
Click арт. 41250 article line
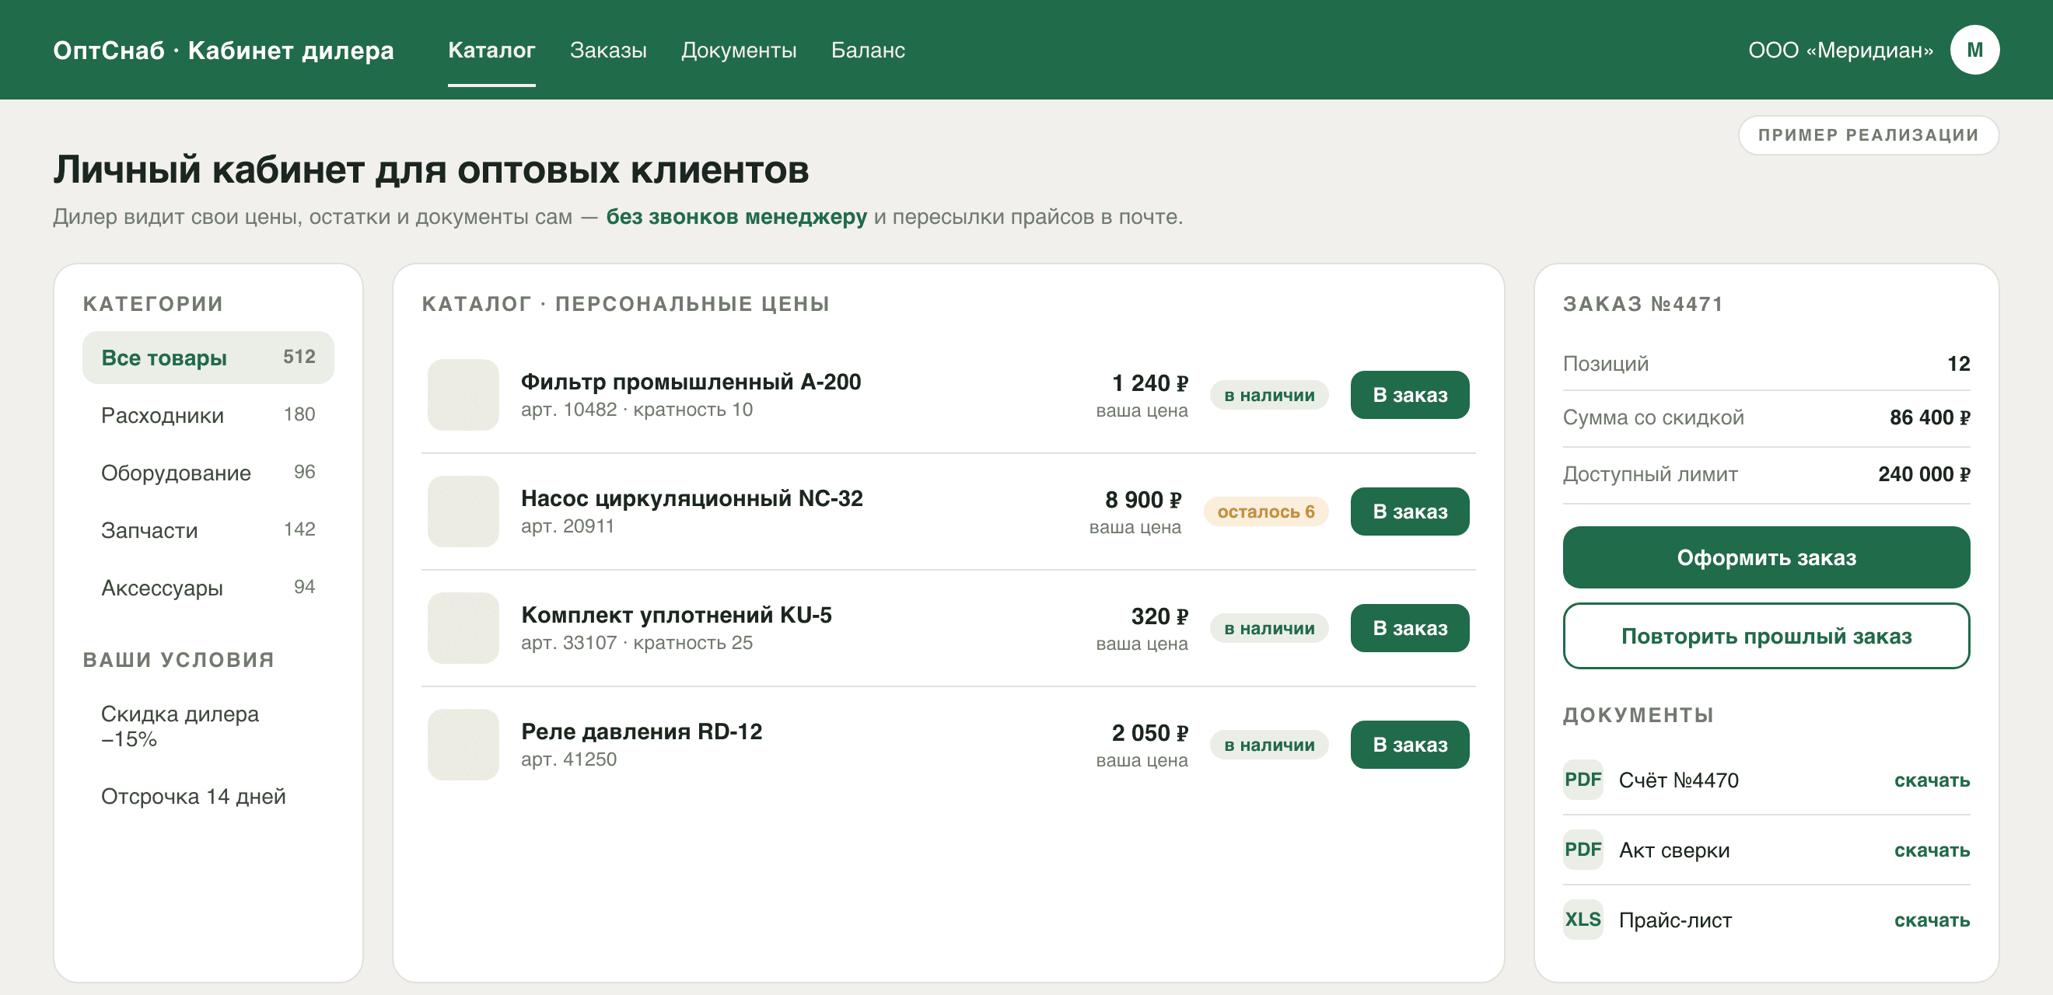point(568,759)
